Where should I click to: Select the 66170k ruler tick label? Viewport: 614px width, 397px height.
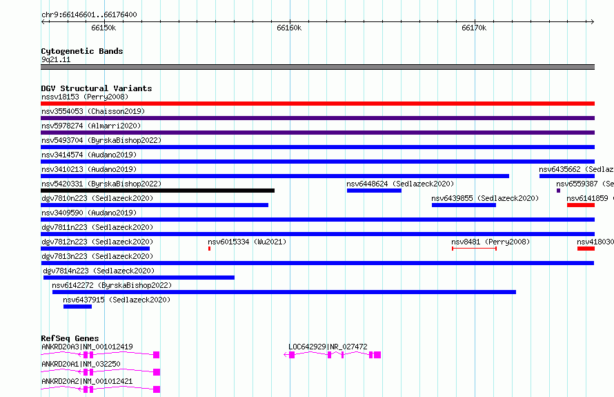coord(474,28)
